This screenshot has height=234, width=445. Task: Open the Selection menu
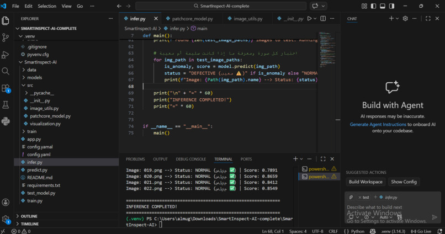[x=47, y=6]
